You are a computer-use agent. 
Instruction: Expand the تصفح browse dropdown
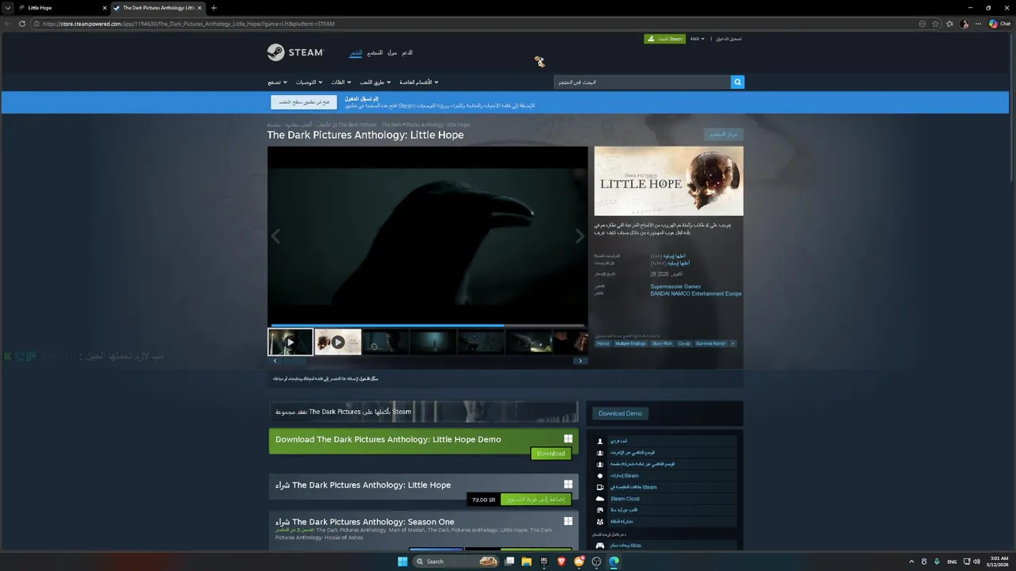coord(277,82)
